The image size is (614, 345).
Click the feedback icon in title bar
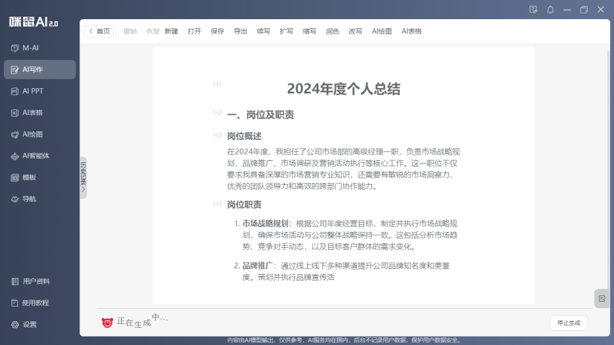[533, 10]
